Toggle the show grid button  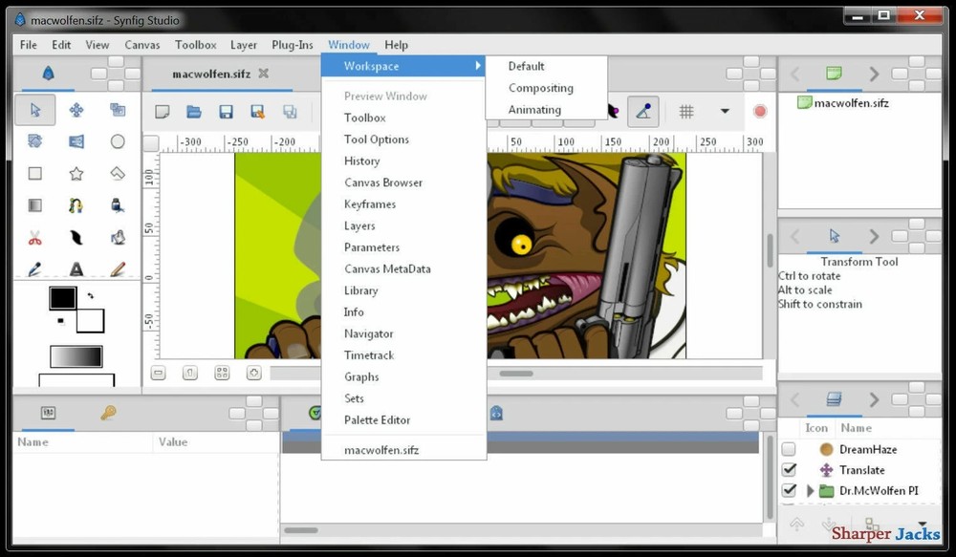686,112
